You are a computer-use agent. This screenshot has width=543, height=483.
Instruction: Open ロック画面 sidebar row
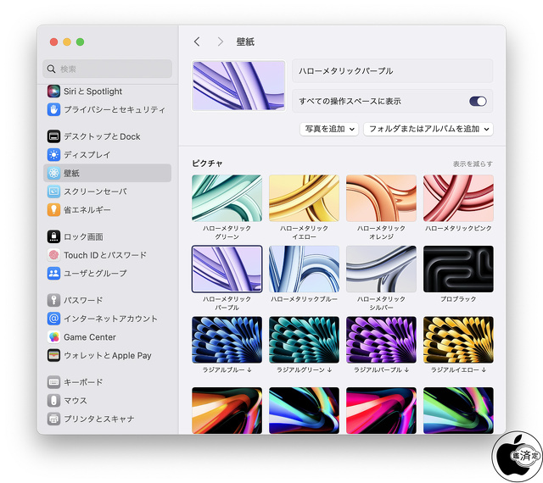pos(108,236)
